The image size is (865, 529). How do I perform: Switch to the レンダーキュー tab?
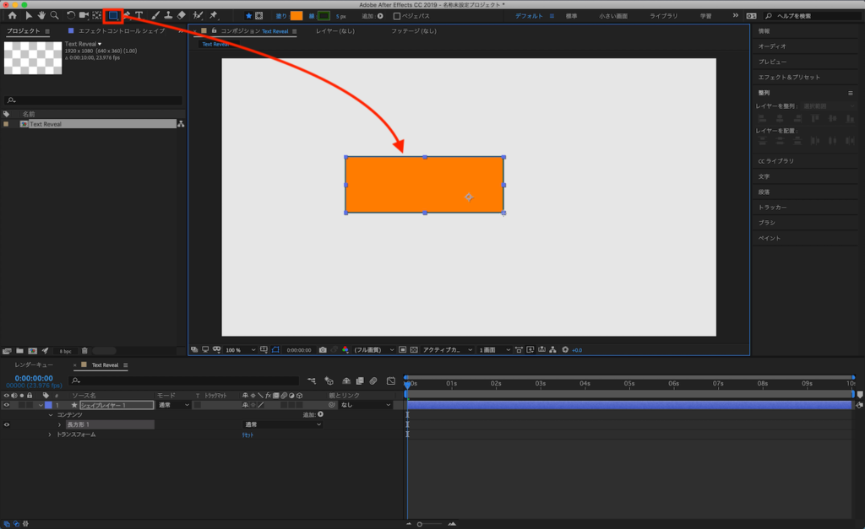pos(34,365)
